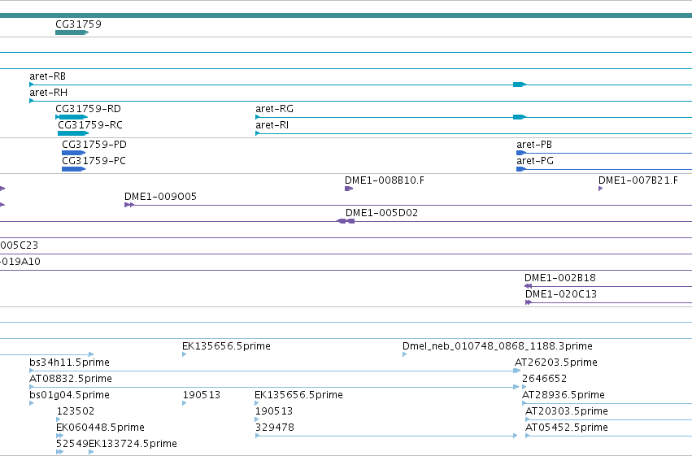
Task: Open the AT08832.5prime EST label
Action: [x=71, y=379]
